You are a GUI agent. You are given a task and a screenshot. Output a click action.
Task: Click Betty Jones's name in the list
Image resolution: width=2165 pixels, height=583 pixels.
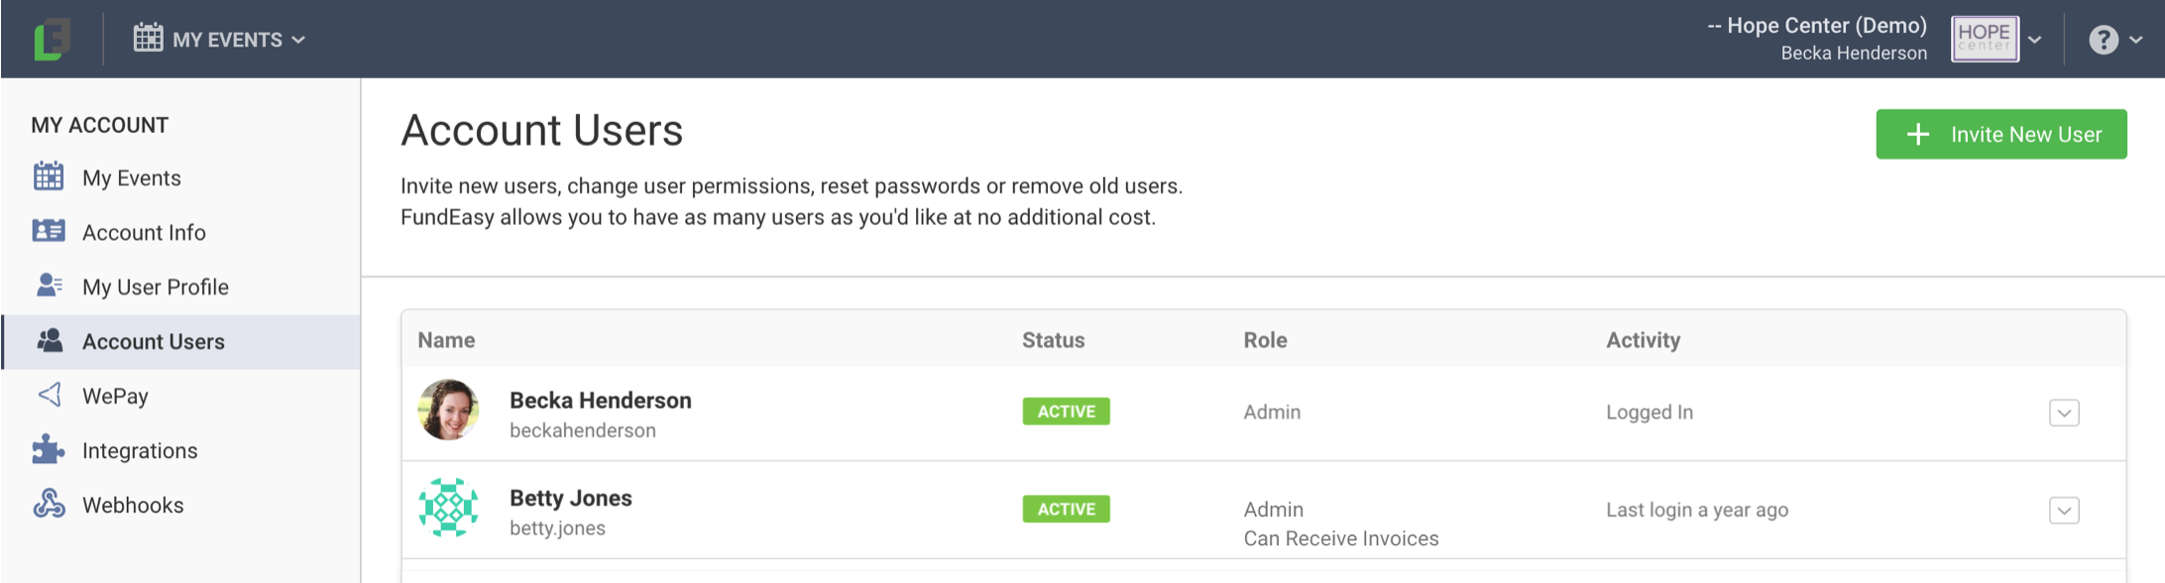click(570, 498)
